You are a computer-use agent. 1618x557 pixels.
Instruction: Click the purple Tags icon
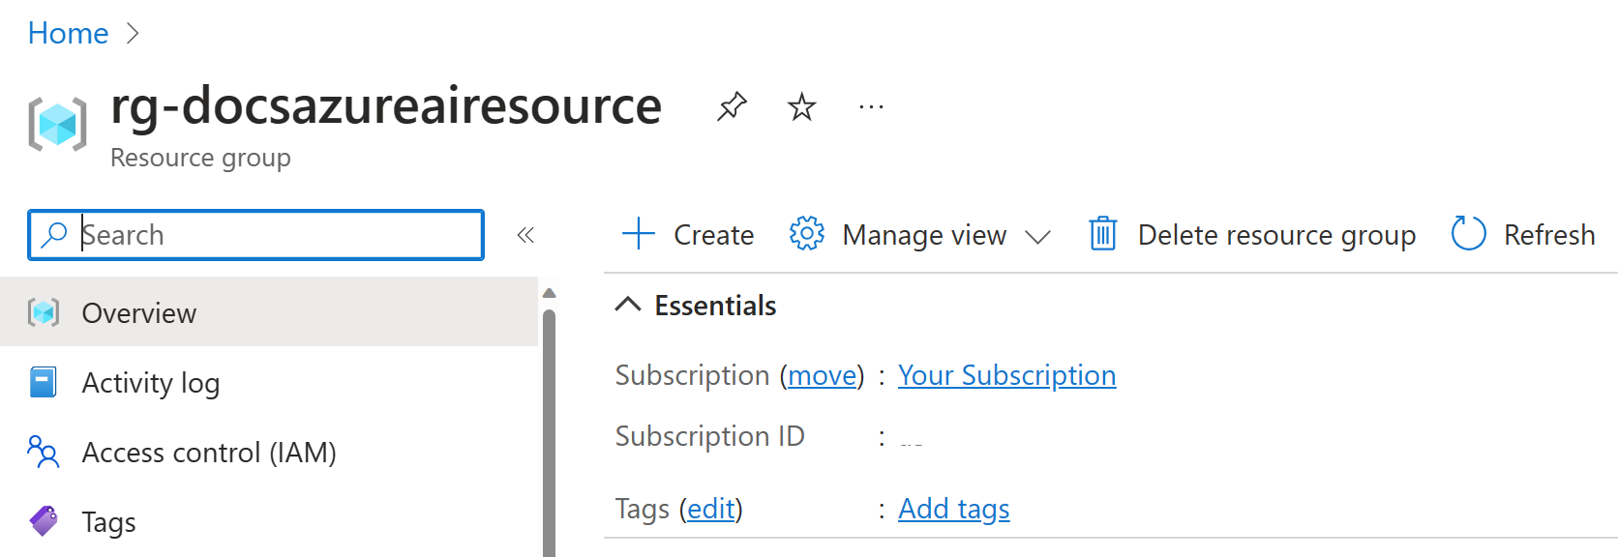click(x=44, y=521)
